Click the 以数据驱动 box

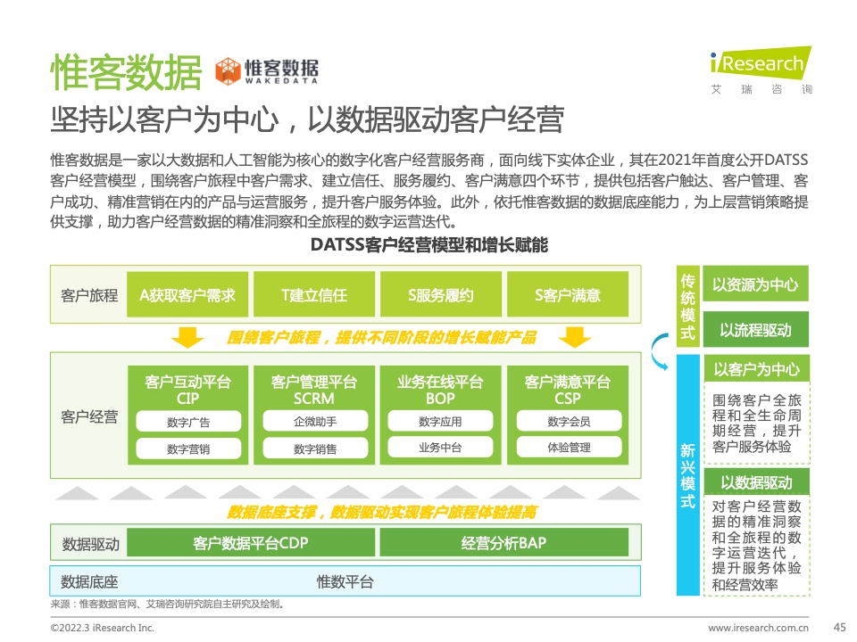(756, 482)
